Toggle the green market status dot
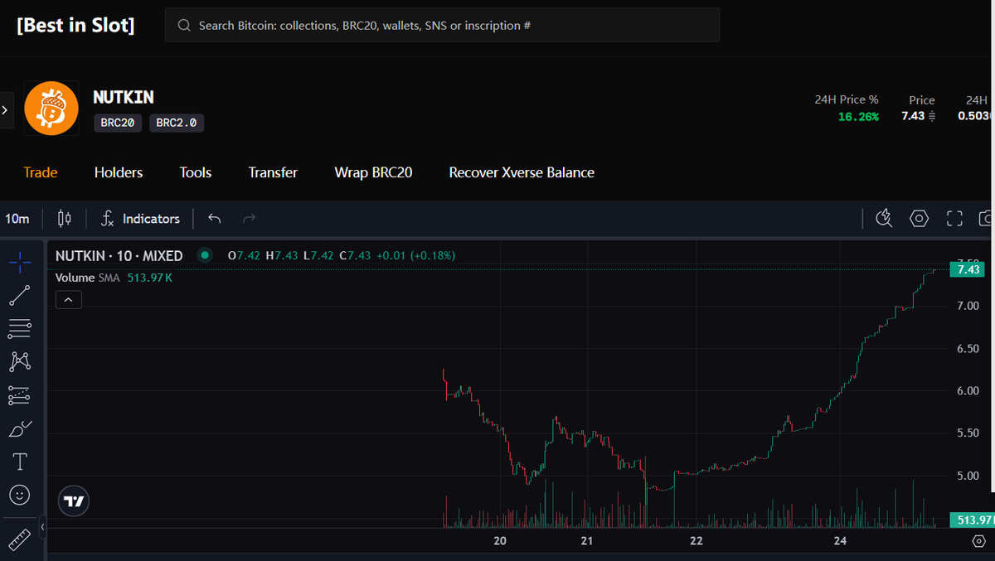This screenshot has width=995, height=561. pos(205,255)
